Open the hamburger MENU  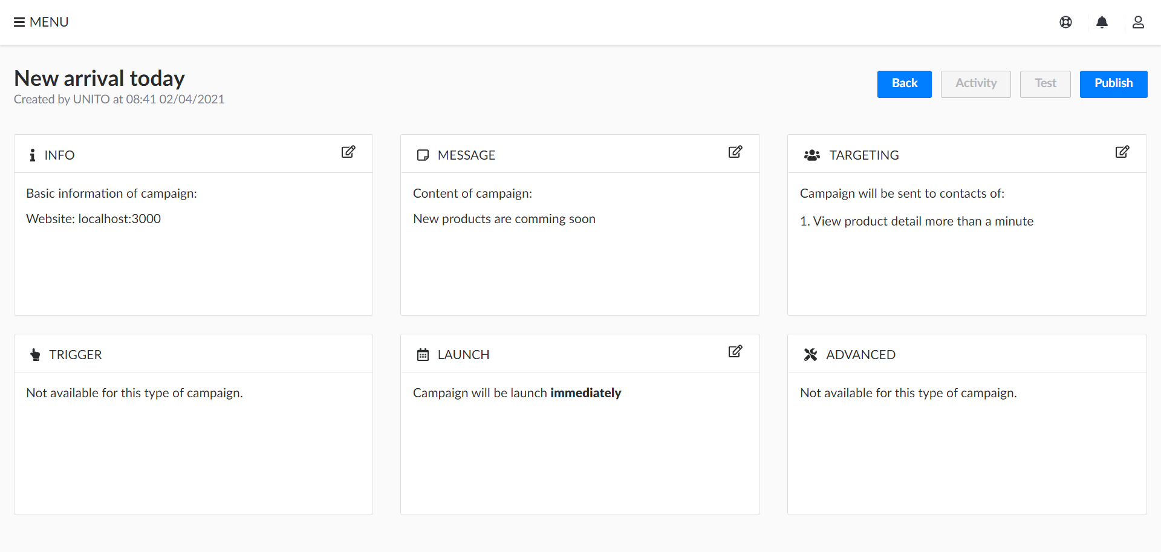(x=41, y=22)
